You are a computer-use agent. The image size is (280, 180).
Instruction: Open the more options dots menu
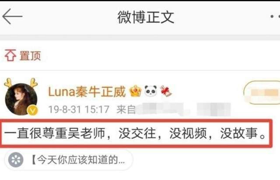275,17
